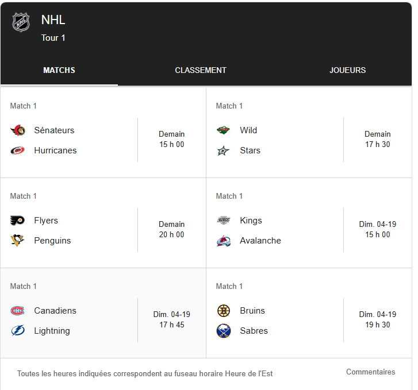418x390 pixels.
Task: Click the Bruins team logo
Action: click(x=224, y=311)
